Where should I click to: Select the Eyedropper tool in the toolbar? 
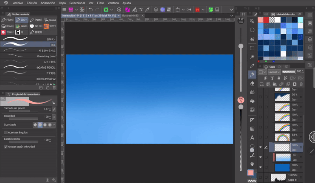252,65
